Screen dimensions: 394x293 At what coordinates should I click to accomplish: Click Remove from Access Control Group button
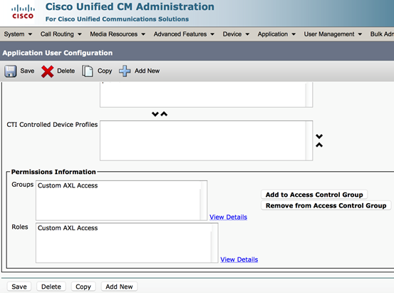coord(326,205)
